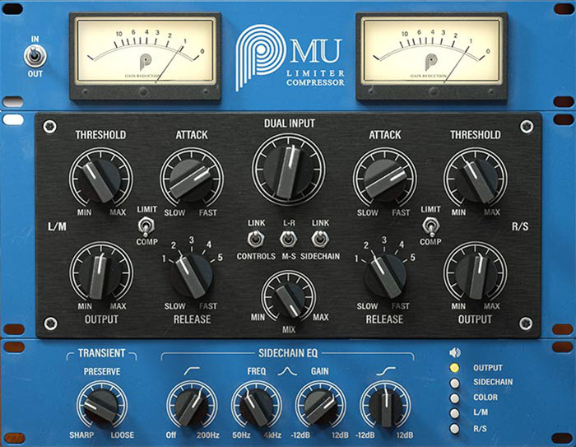This screenshot has height=447, width=576.
Task: Click the MU Limiter Compressor title
Action: click(316, 62)
